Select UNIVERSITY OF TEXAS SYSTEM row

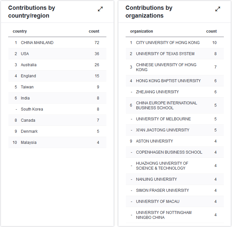[165, 54]
